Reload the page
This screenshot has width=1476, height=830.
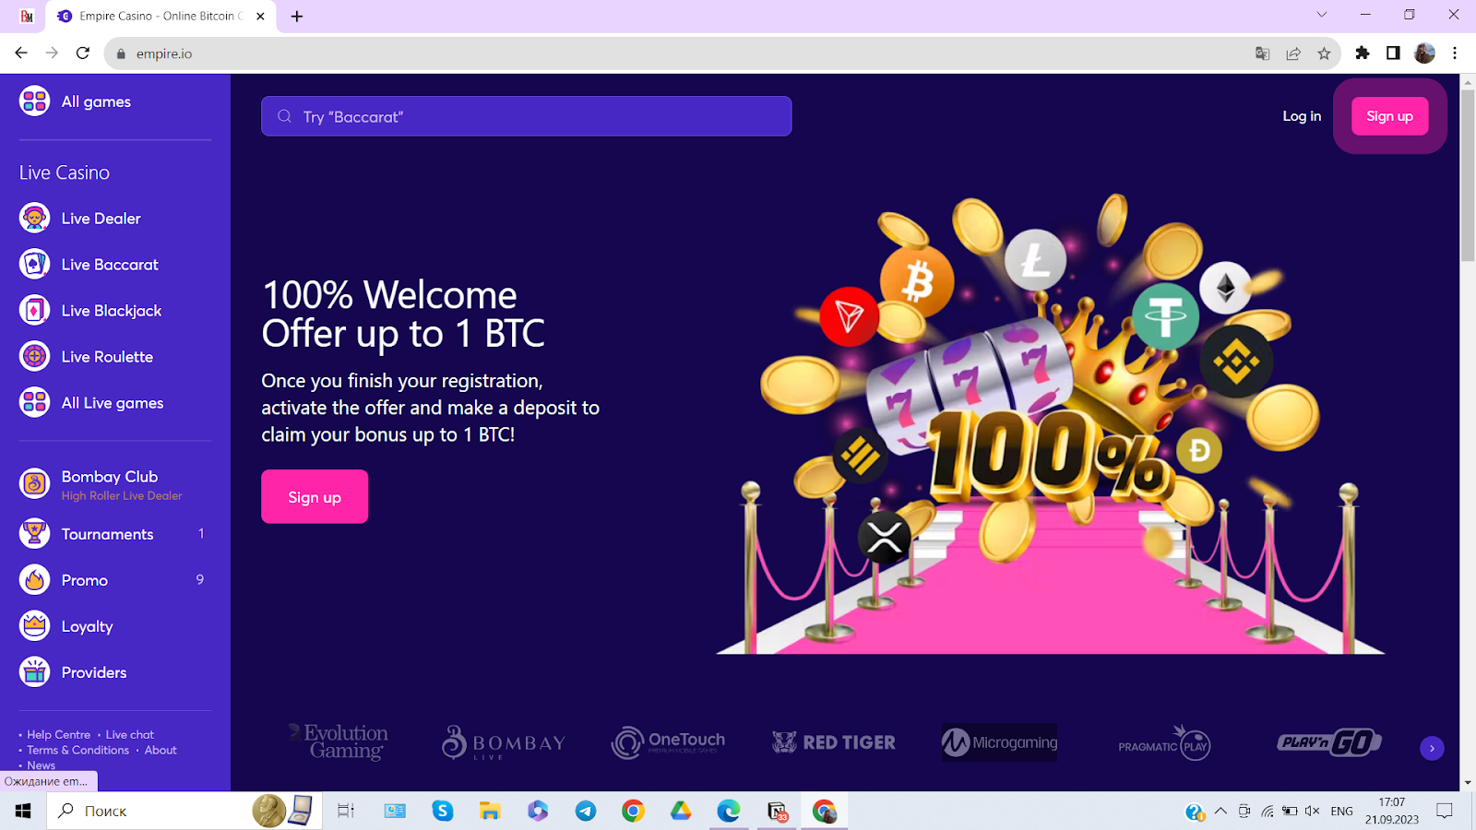point(83,53)
